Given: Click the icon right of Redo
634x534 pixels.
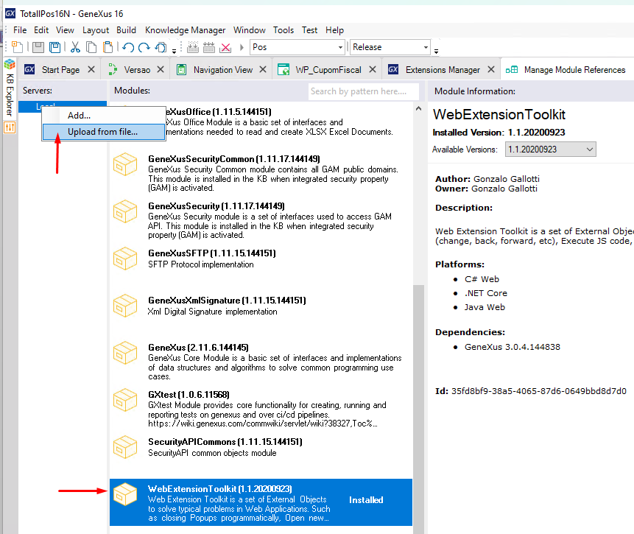Looking at the screenshot, I should coord(161,47).
